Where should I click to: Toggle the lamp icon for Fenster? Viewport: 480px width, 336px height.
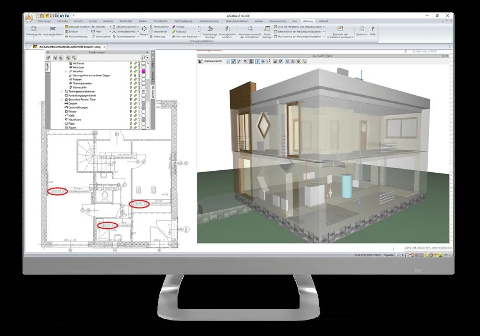[131, 112]
